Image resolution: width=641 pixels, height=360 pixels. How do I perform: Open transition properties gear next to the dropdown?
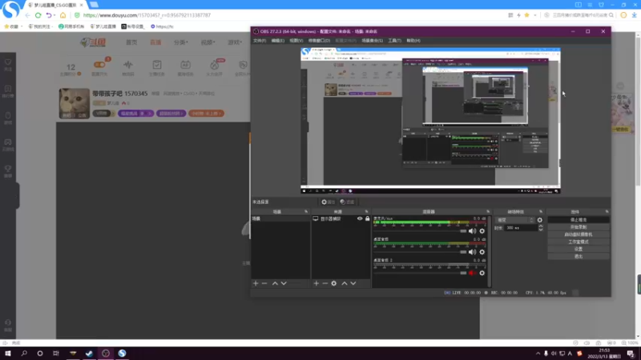click(x=539, y=220)
